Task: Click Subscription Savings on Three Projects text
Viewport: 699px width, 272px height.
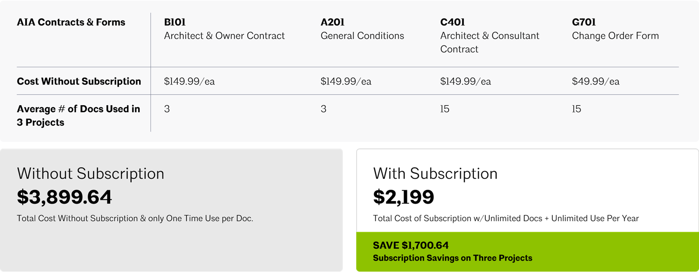Action: coord(452,258)
